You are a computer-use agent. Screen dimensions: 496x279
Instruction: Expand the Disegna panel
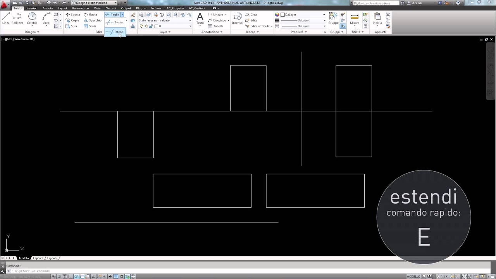click(x=32, y=32)
